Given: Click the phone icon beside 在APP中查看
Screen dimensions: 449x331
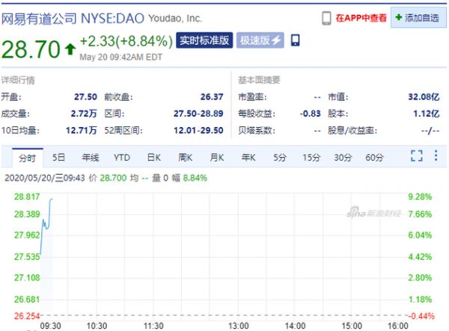Looking at the screenshot, I should (x=326, y=17).
